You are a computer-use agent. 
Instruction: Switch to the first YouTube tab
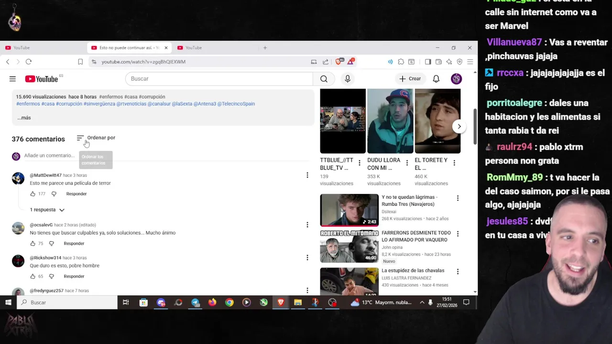click(43, 48)
